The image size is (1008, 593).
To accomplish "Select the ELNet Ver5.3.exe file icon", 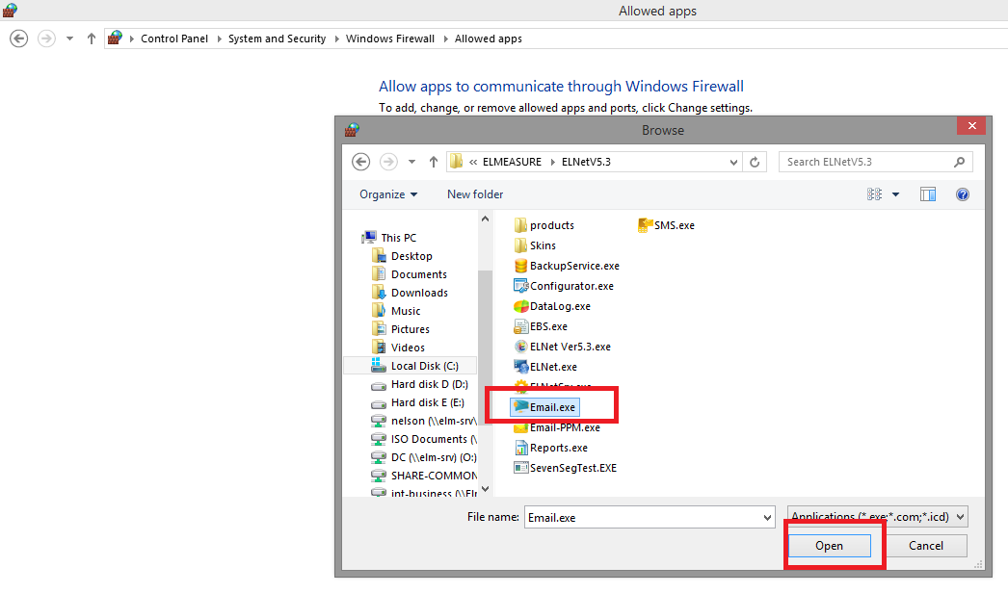I will click(520, 347).
